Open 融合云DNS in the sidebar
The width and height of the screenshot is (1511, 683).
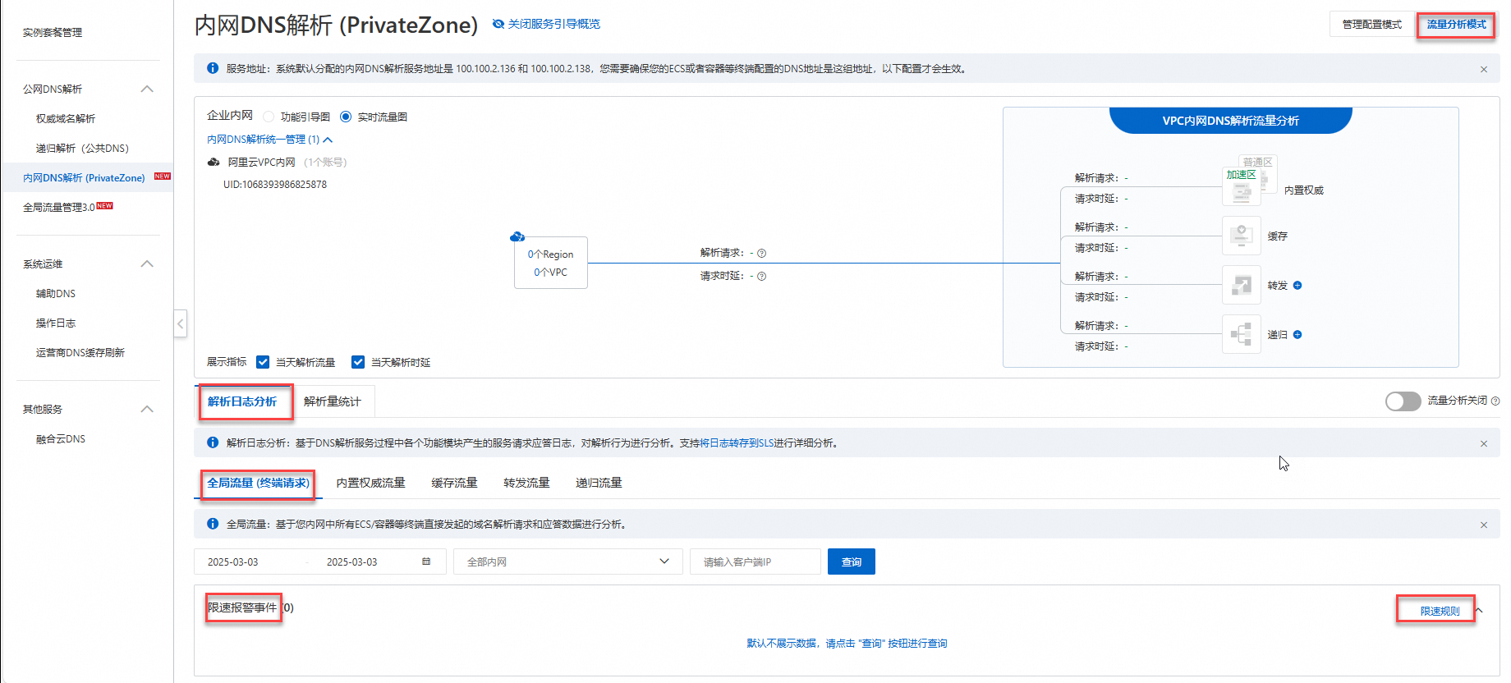click(x=61, y=439)
